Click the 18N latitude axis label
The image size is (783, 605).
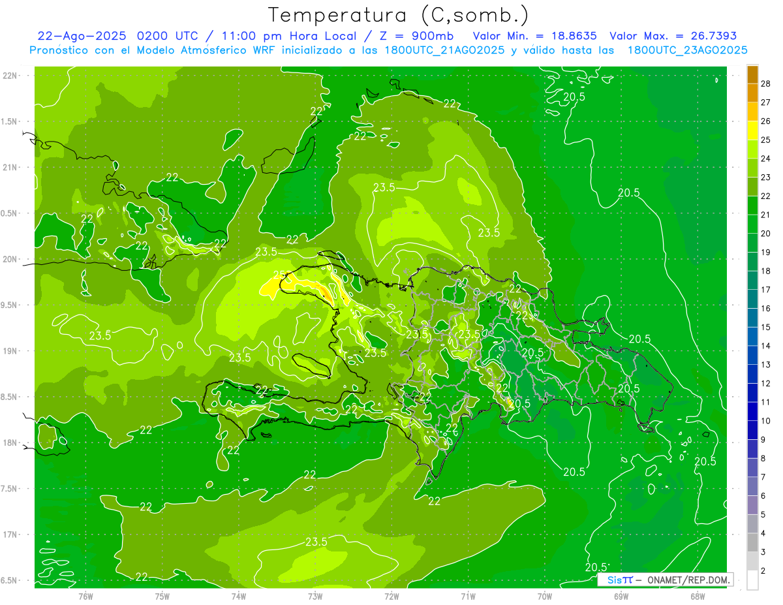(x=9, y=442)
